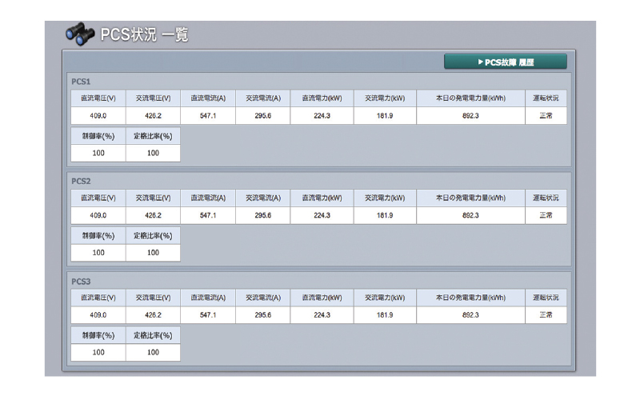Click PCS3 交流電流(A) column header
Screen dimensions: 640x400
[x=263, y=298]
